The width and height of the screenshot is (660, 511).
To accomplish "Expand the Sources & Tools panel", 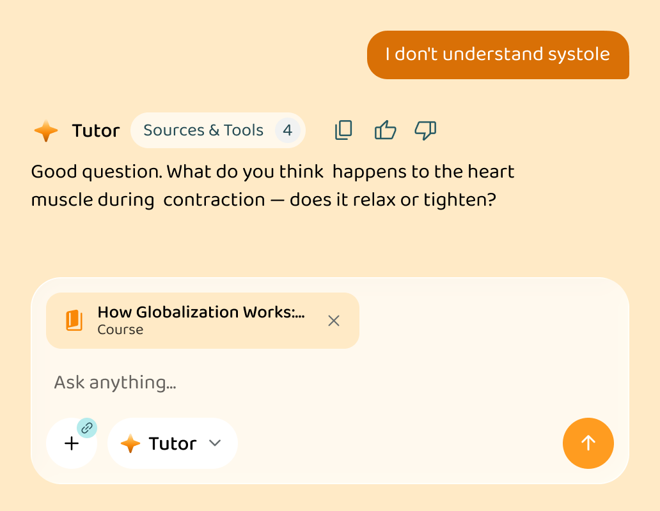I will pyautogui.click(x=217, y=130).
